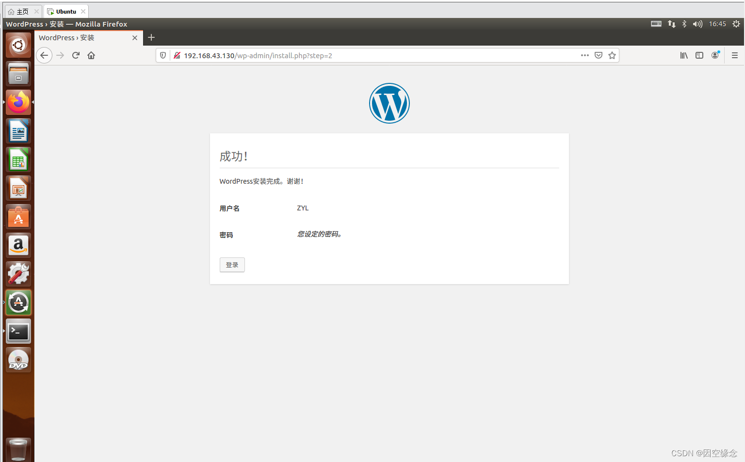The image size is (745, 462).
Task: Open the page actions ellipsis menu
Action: point(584,55)
